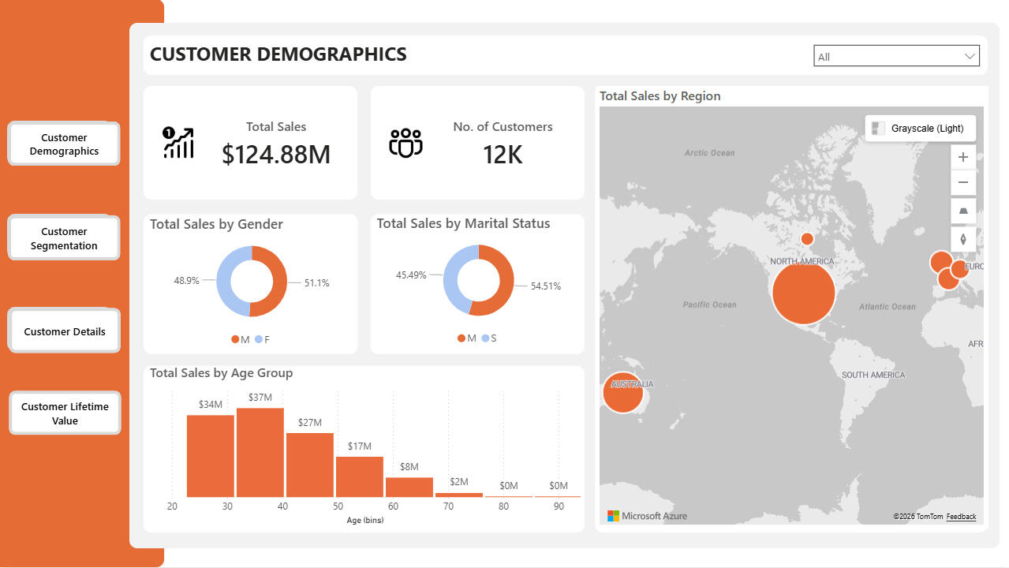Click the Australia sales bubble on map
Image resolution: width=1009 pixels, height=568 pixels.
click(622, 393)
